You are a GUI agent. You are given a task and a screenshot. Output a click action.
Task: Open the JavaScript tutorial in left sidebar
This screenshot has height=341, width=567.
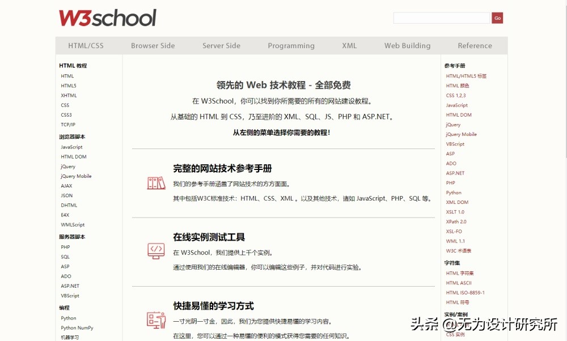click(72, 147)
